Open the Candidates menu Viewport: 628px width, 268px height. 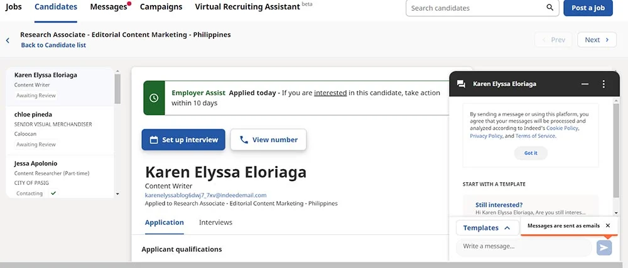tap(56, 7)
